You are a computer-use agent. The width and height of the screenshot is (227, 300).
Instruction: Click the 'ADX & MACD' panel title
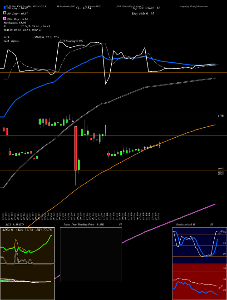point(15,225)
